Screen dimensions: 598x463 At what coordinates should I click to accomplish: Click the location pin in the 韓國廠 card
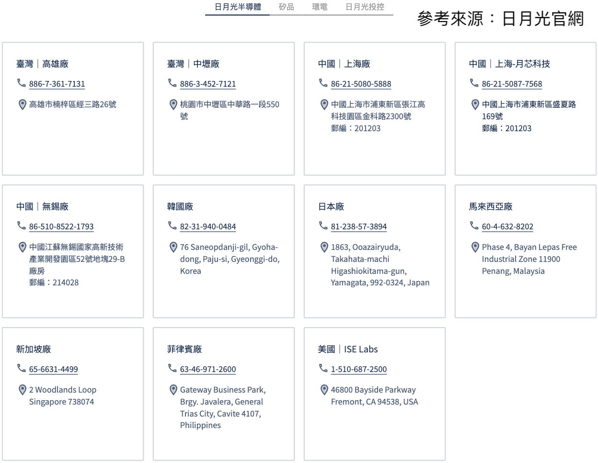(173, 247)
